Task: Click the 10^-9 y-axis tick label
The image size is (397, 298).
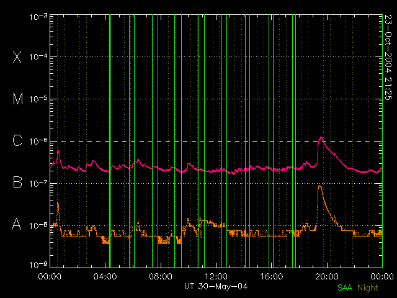Action: click(38, 265)
